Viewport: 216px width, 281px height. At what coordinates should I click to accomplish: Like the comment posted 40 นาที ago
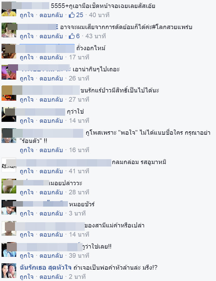pyautogui.click(x=27, y=15)
